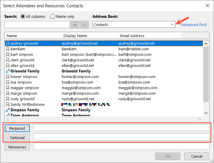Click the Simpson Family group icon
214x163 pixels.
click(8, 110)
